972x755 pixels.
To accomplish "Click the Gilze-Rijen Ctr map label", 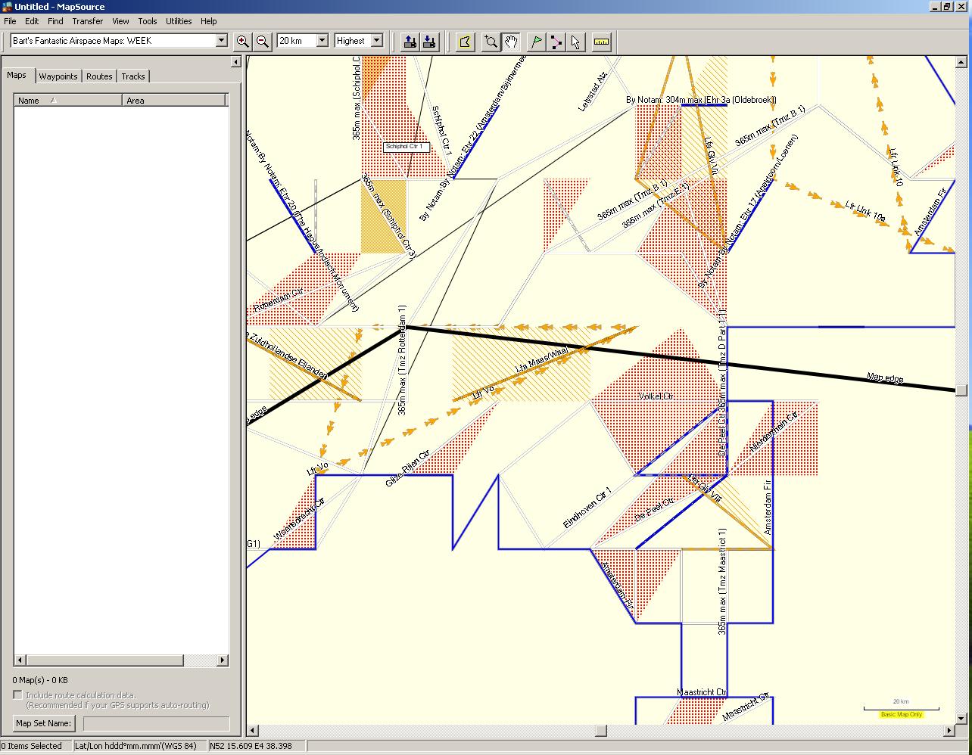I will click(407, 468).
